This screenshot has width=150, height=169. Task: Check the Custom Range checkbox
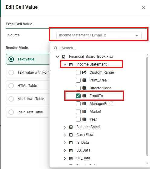tap(78, 72)
